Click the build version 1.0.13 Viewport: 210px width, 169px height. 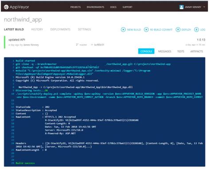pos(201,40)
